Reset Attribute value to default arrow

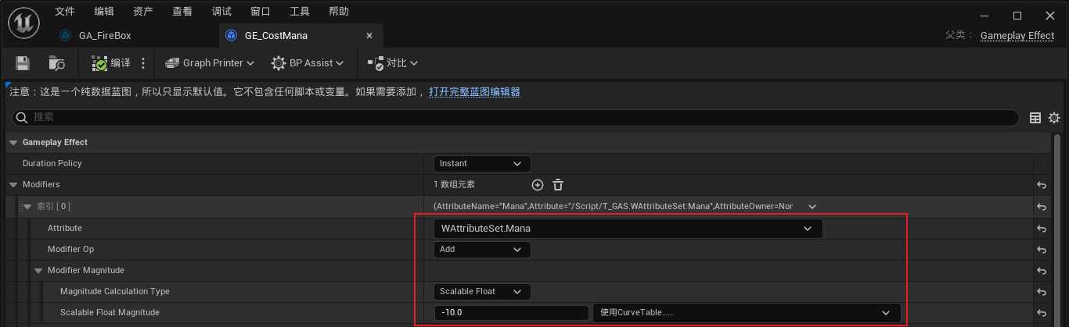[x=1042, y=229]
